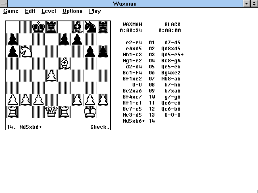Select the black rook on h8
The height and width of the screenshot is (193, 258).
point(103,27)
